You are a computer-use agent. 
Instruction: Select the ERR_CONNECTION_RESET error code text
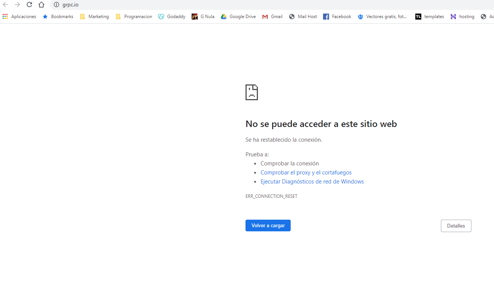click(x=271, y=196)
